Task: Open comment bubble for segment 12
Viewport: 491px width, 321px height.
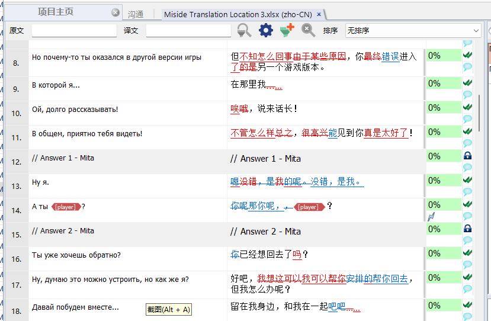Action: pyautogui.click(x=467, y=167)
